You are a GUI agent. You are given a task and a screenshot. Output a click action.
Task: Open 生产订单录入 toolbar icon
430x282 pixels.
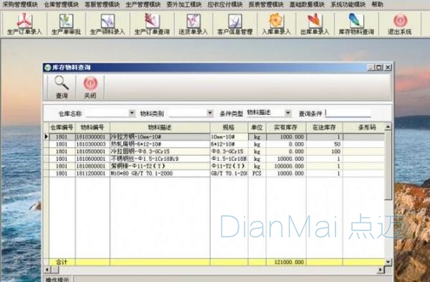(x=24, y=24)
